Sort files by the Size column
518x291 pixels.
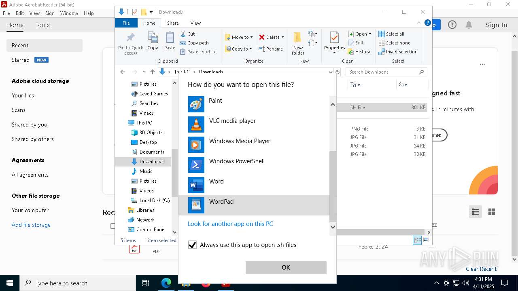[412, 84]
